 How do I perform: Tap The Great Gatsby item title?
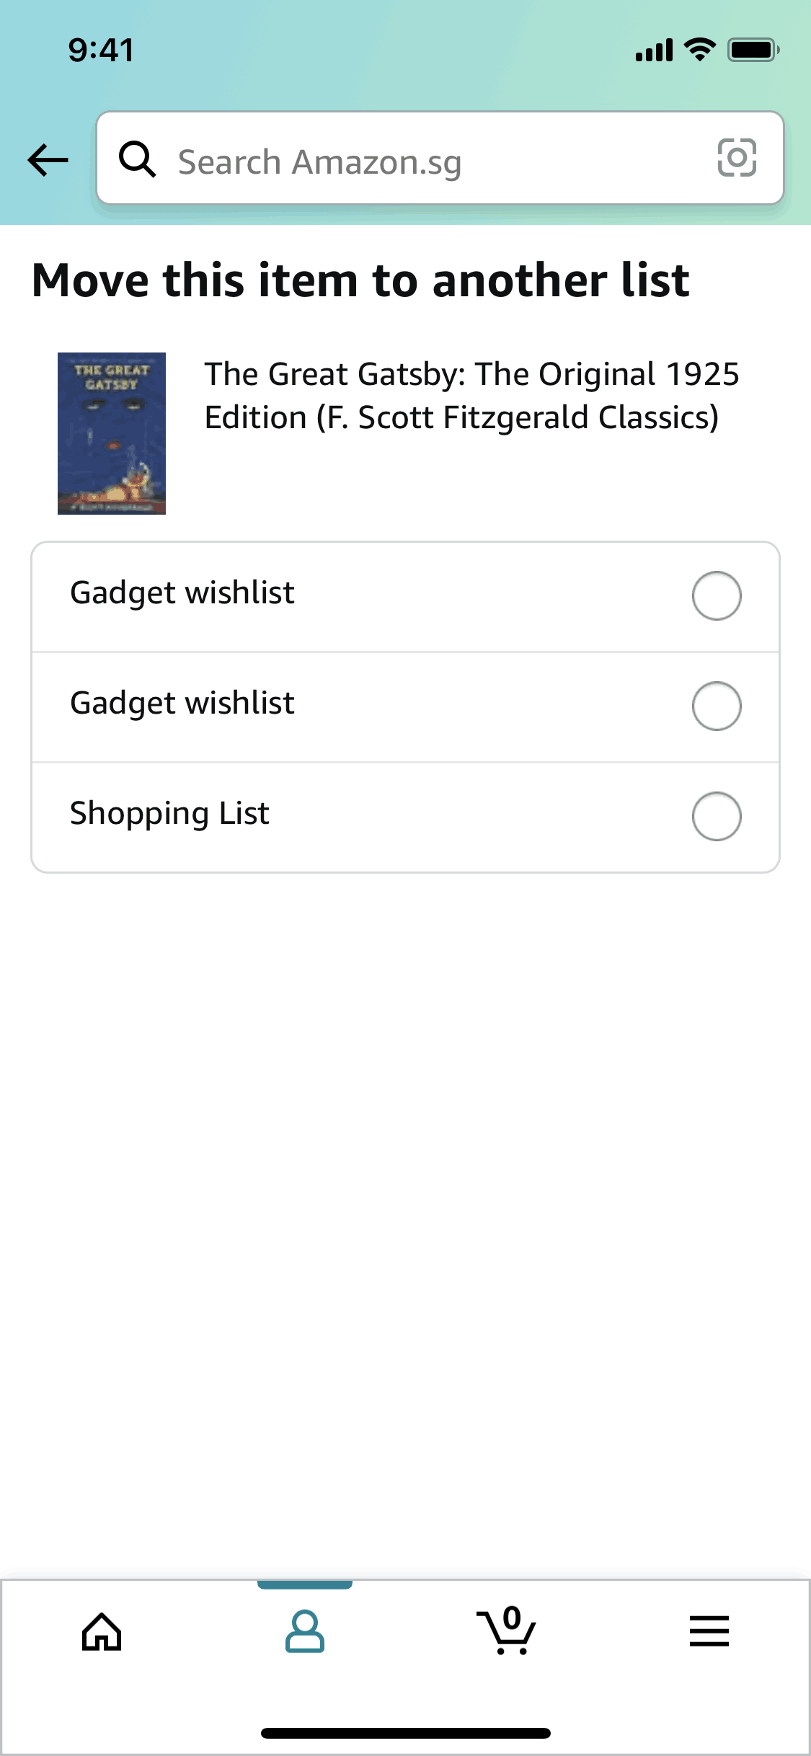tap(472, 396)
